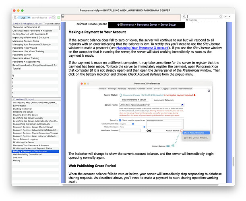Jump to section Checking the Server
Screen dimensions: 246x201
[35, 112]
